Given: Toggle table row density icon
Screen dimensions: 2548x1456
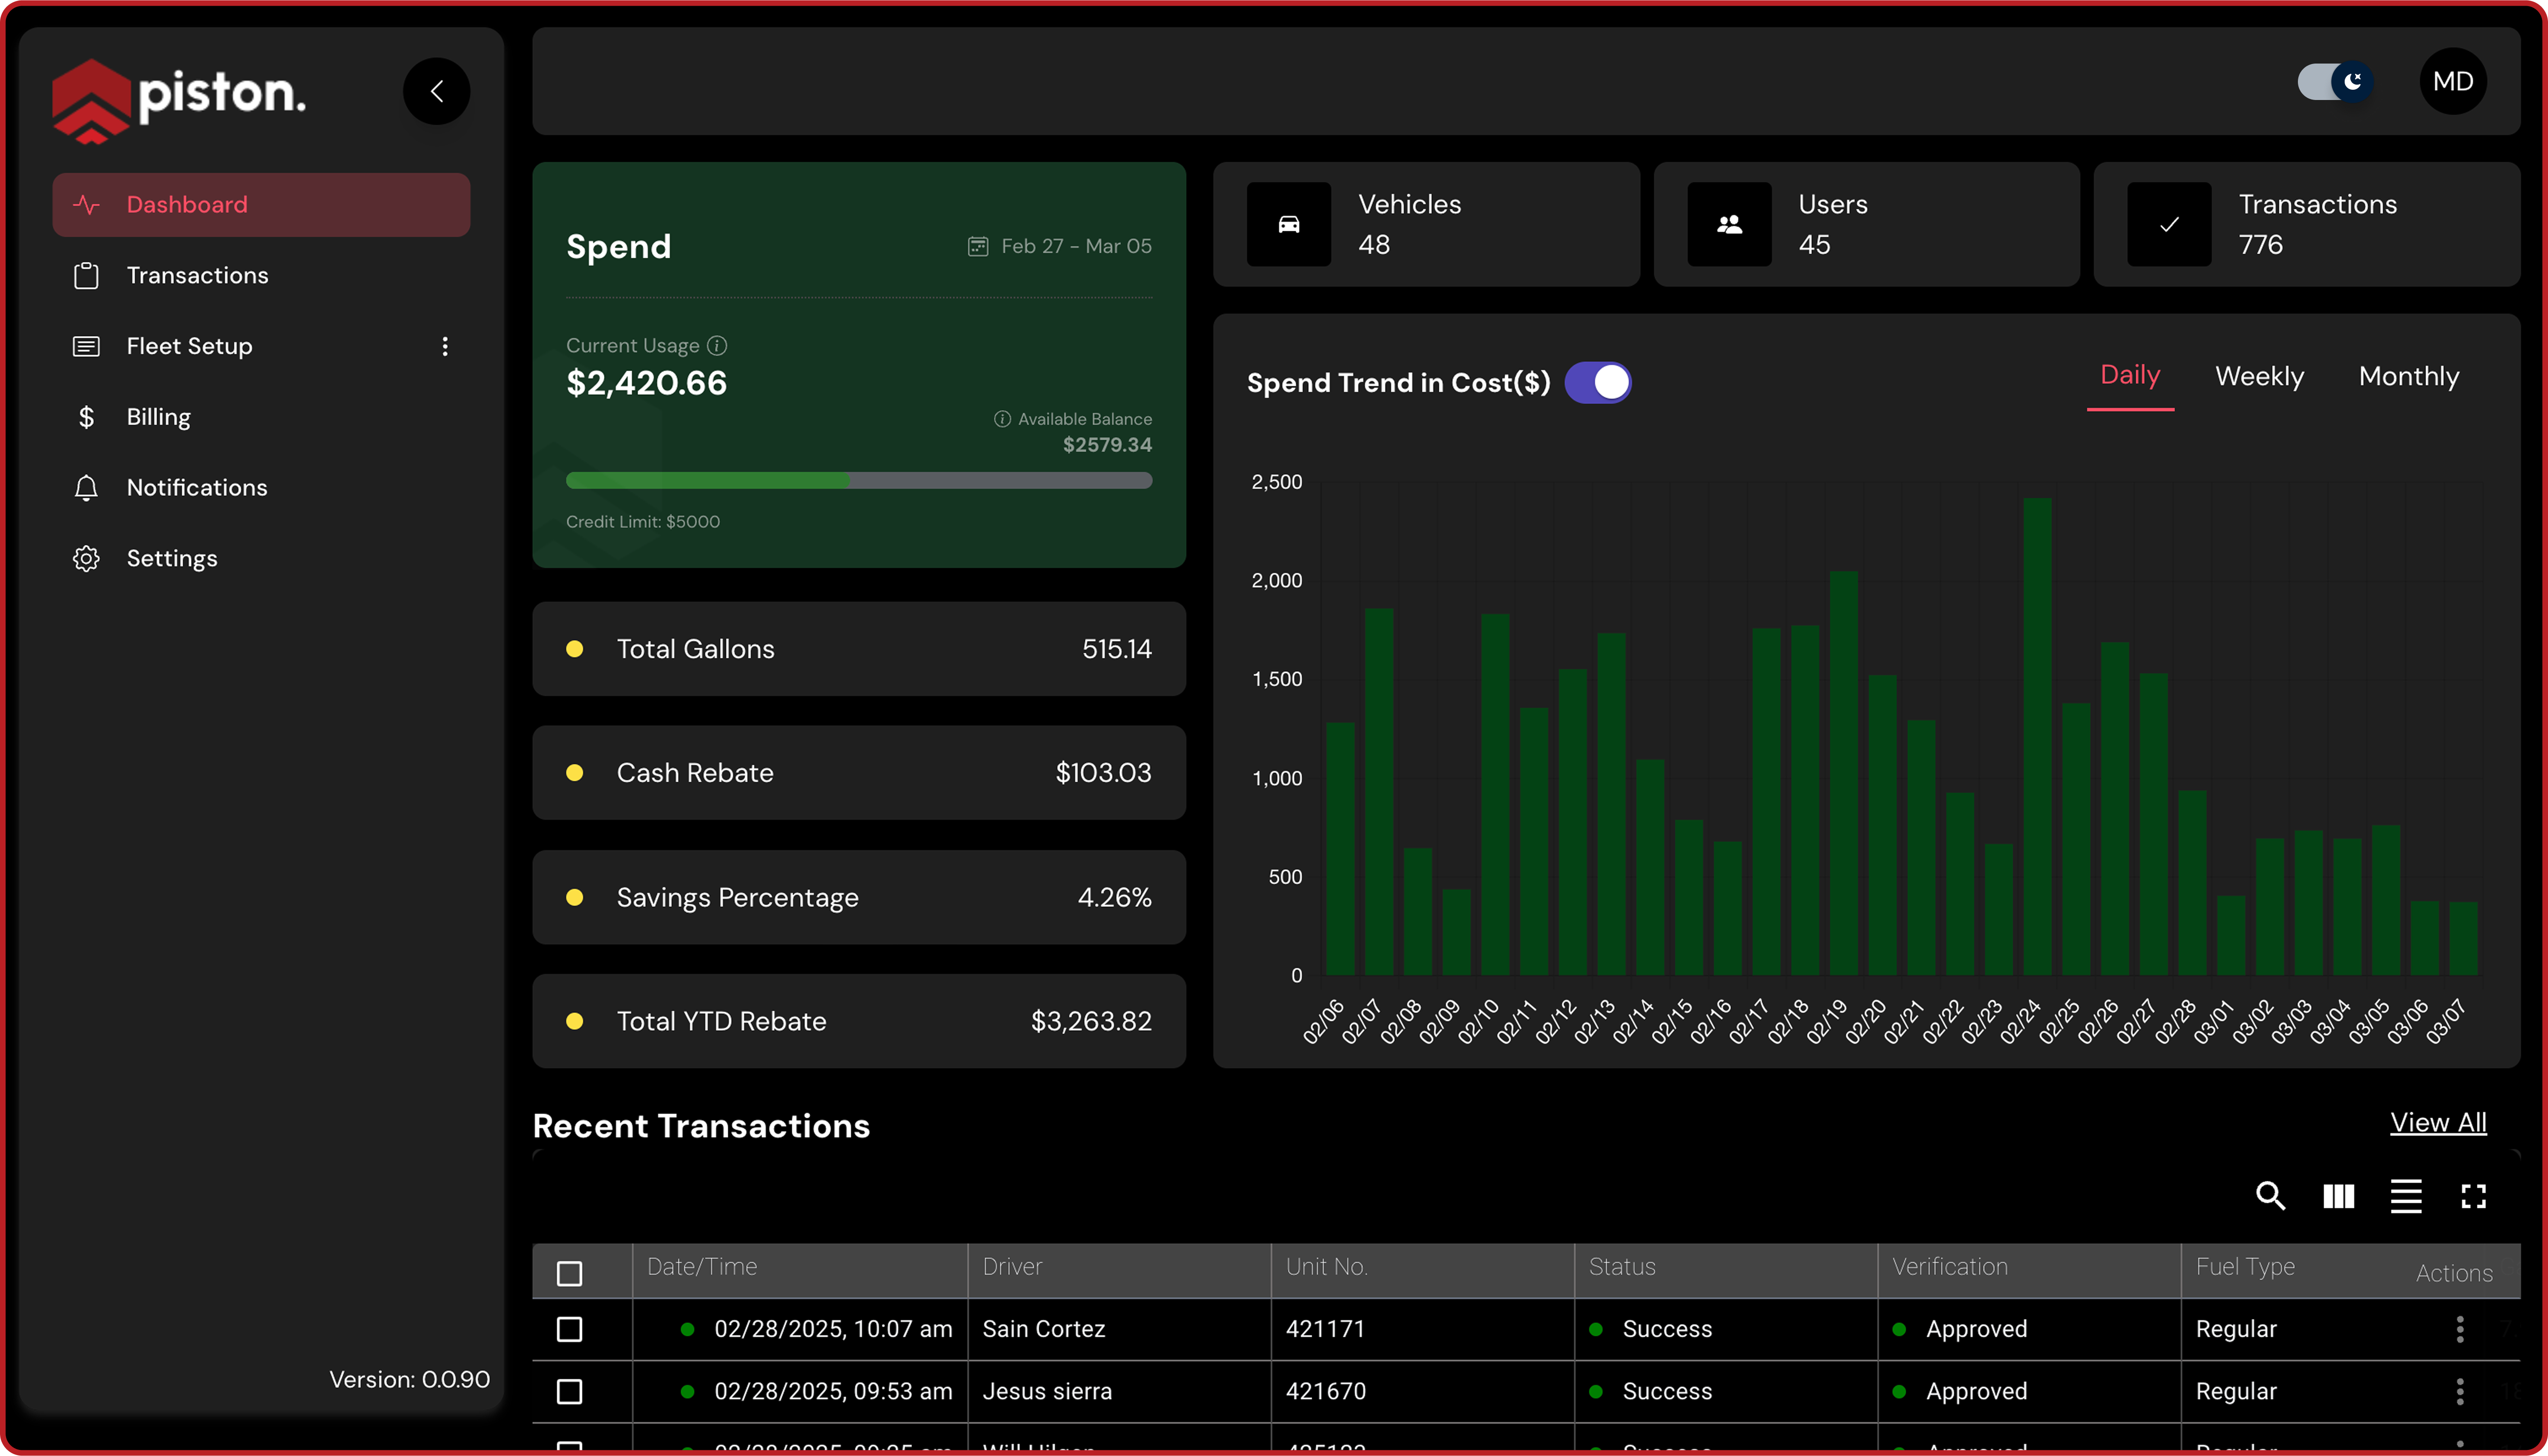Looking at the screenshot, I should (x=2405, y=1196).
